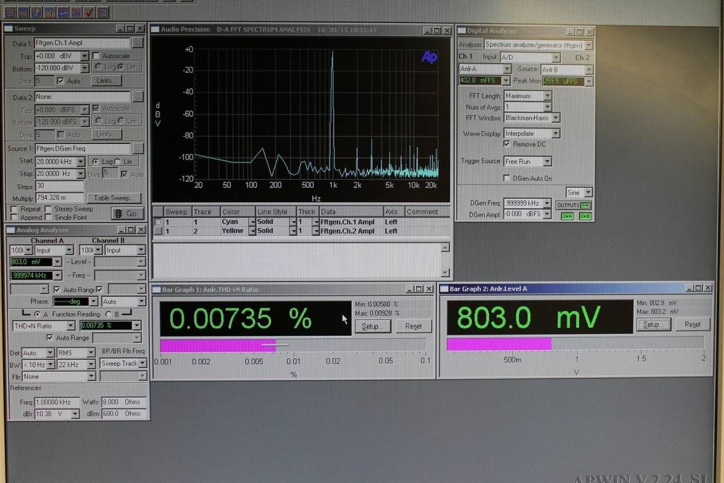
Task: Click the Sweep column header in trace table
Action: 178,211
